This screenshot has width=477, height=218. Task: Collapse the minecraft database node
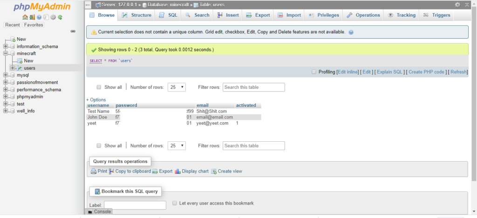pyautogui.click(x=6, y=53)
